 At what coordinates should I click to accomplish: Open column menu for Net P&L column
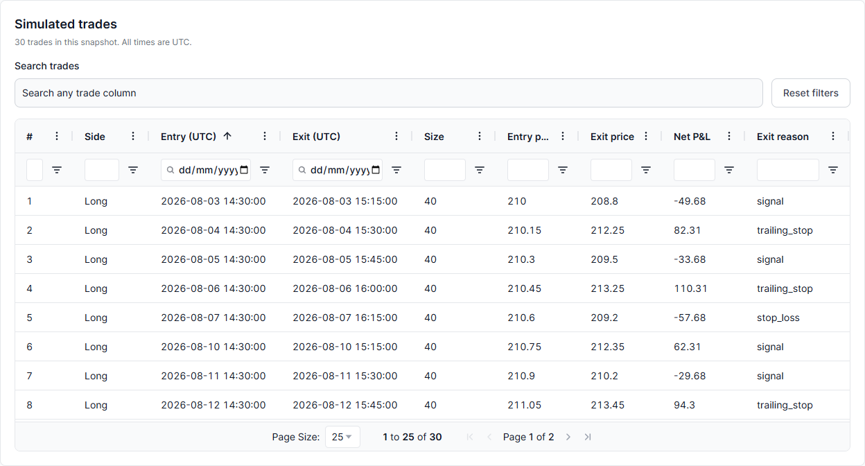(x=729, y=137)
